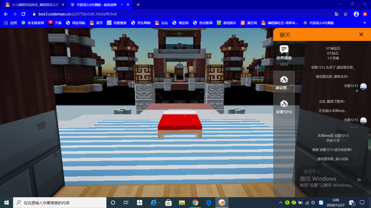371x208 pixels.
Task: Close the 聊天 chat panel
Action: pyautogui.click(x=361, y=34)
